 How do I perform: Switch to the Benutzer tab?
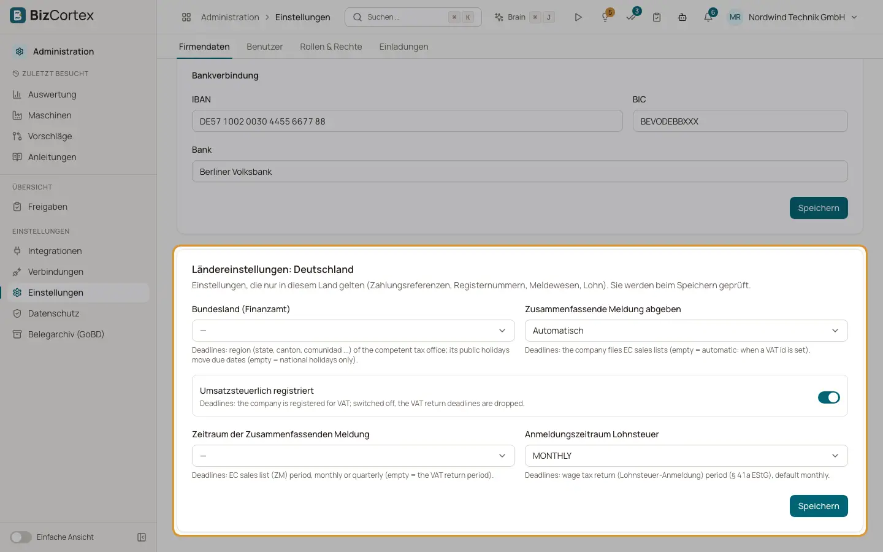pyautogui.click(x=265, y=47)
